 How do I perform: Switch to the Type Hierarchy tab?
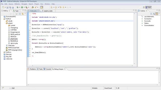click(16, 11)
